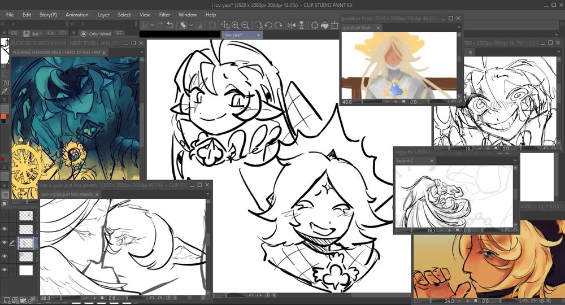Click the New vector layer icon
The image size is (565, 305).
pyautogui.click(x=15, y=299)
